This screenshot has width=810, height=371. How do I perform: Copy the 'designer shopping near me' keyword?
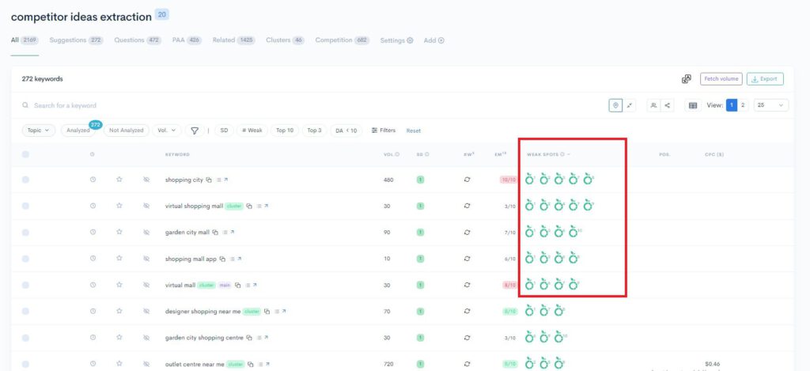(267, 312)
